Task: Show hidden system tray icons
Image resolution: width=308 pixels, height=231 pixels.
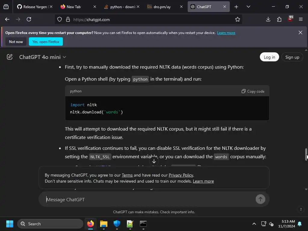Action: click(254, 224)
